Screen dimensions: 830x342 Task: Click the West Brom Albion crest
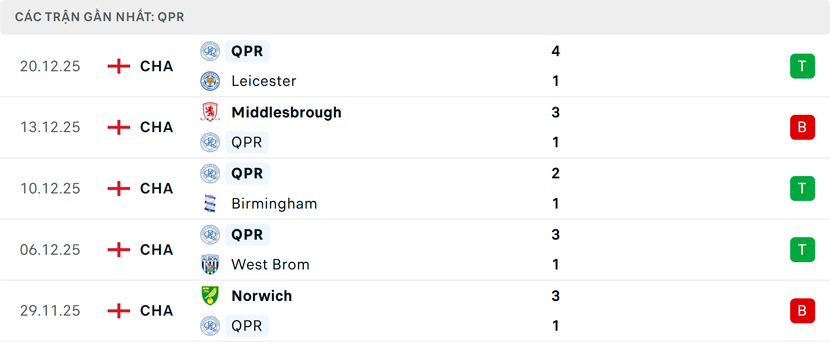[x=210, y=264]
